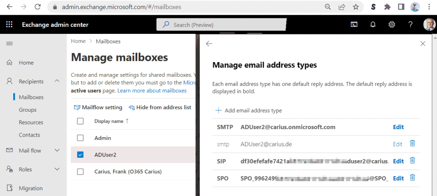Screen dimensions: 437x196
Task: Open Home in the sidebar
Action: 26,63
